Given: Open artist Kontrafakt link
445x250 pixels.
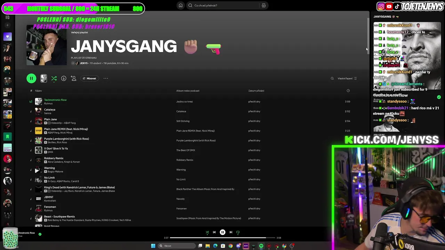Looking at the screenshot, I should (x=50, y=201).
